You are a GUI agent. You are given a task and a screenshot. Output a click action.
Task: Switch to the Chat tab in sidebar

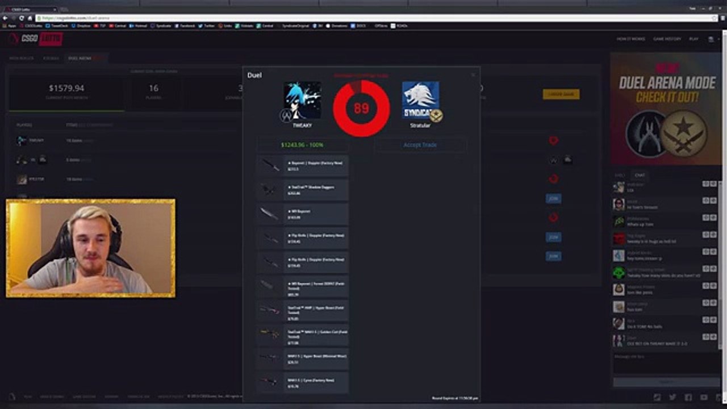tap(640, 175)
